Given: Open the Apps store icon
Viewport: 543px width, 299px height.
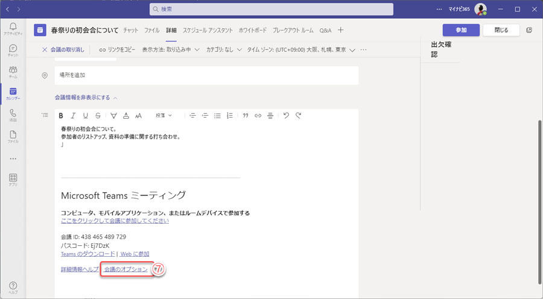Looking at the screenshot, I should click(x=13, y=180).
